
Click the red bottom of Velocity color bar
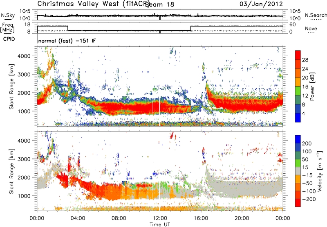[298, 203]
